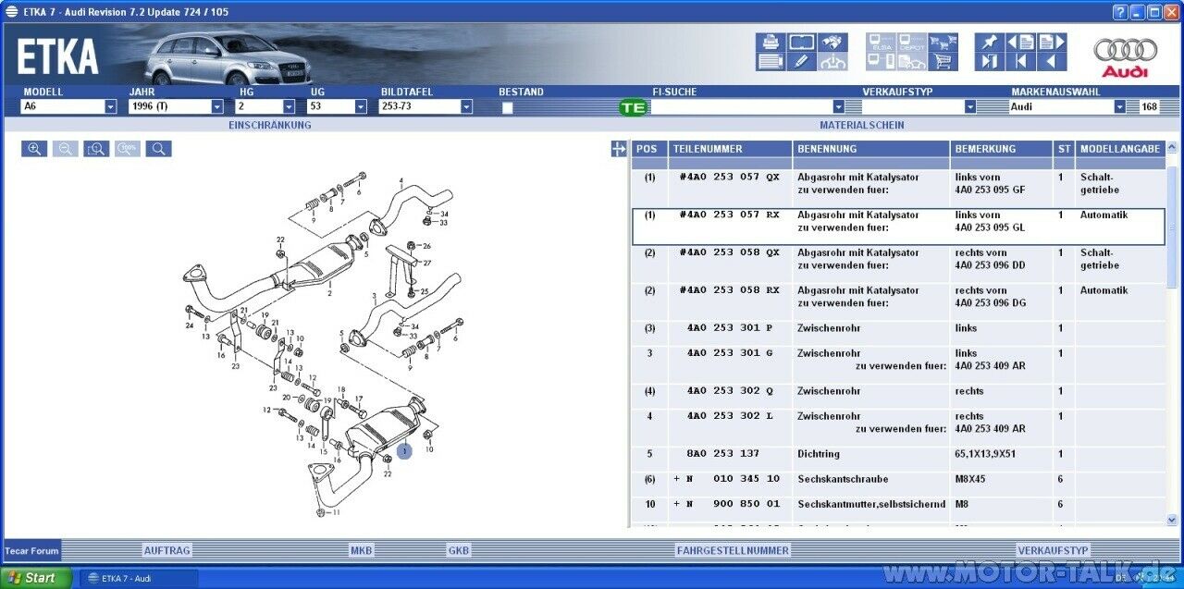Click the GKB bottom bar item

pyautogui.click(x=459, y=550)
